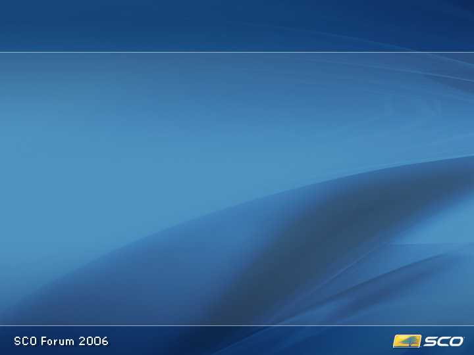This screenshot has height=355, width=474.
Task: Select the "SCO Forum 2006" footer text
Action: click(x=61, y=341)
